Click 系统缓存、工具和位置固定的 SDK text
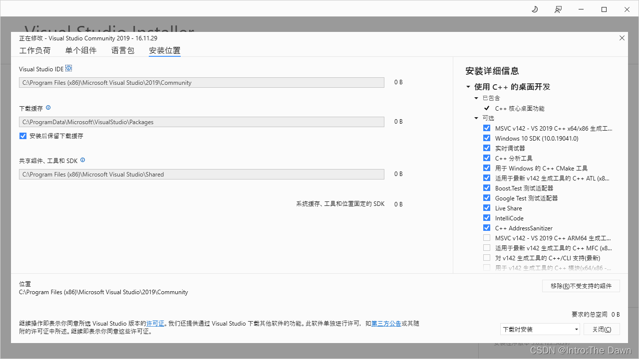The height and width of the screenshot is (359, 639). point(340,204)
